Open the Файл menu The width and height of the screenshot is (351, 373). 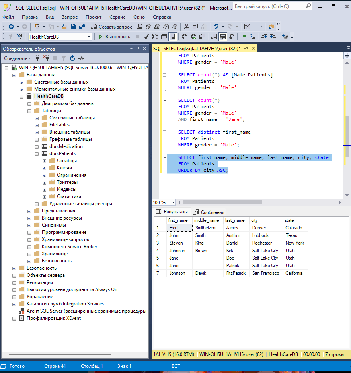coord(8,17)
